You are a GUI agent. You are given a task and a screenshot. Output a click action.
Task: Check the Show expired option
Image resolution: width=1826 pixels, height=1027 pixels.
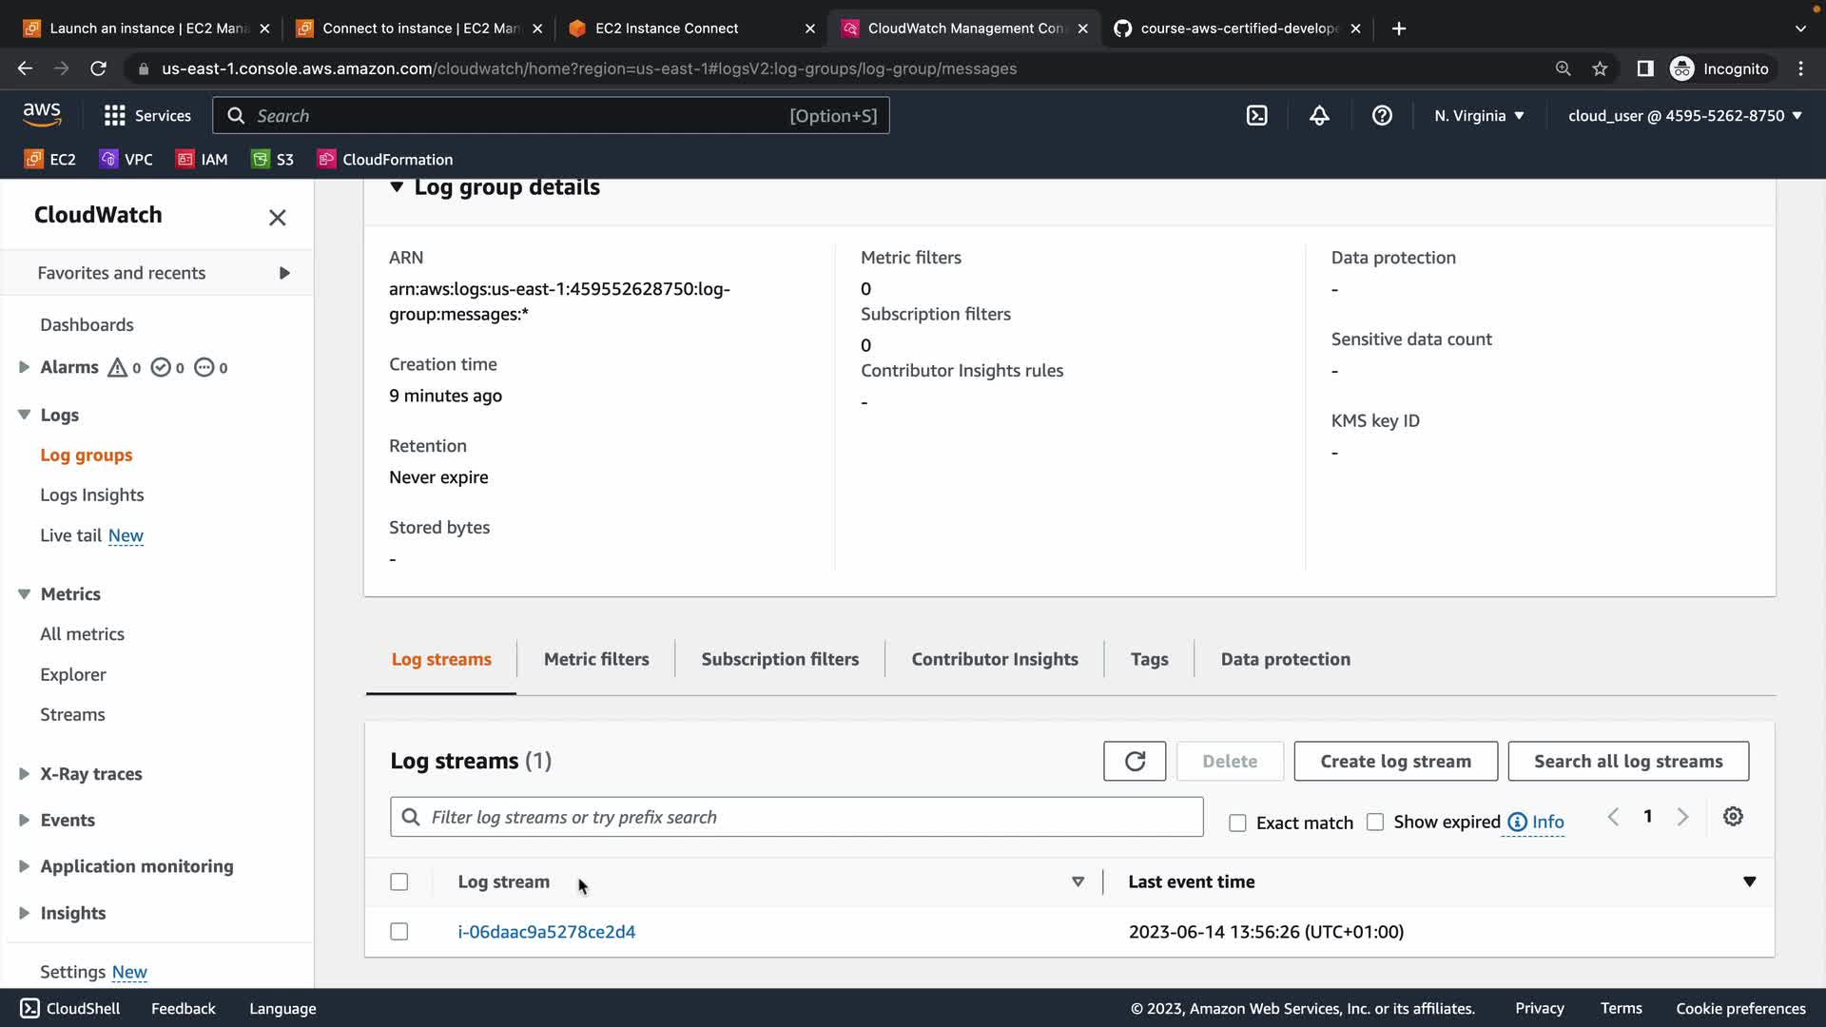pos(1375,823)
